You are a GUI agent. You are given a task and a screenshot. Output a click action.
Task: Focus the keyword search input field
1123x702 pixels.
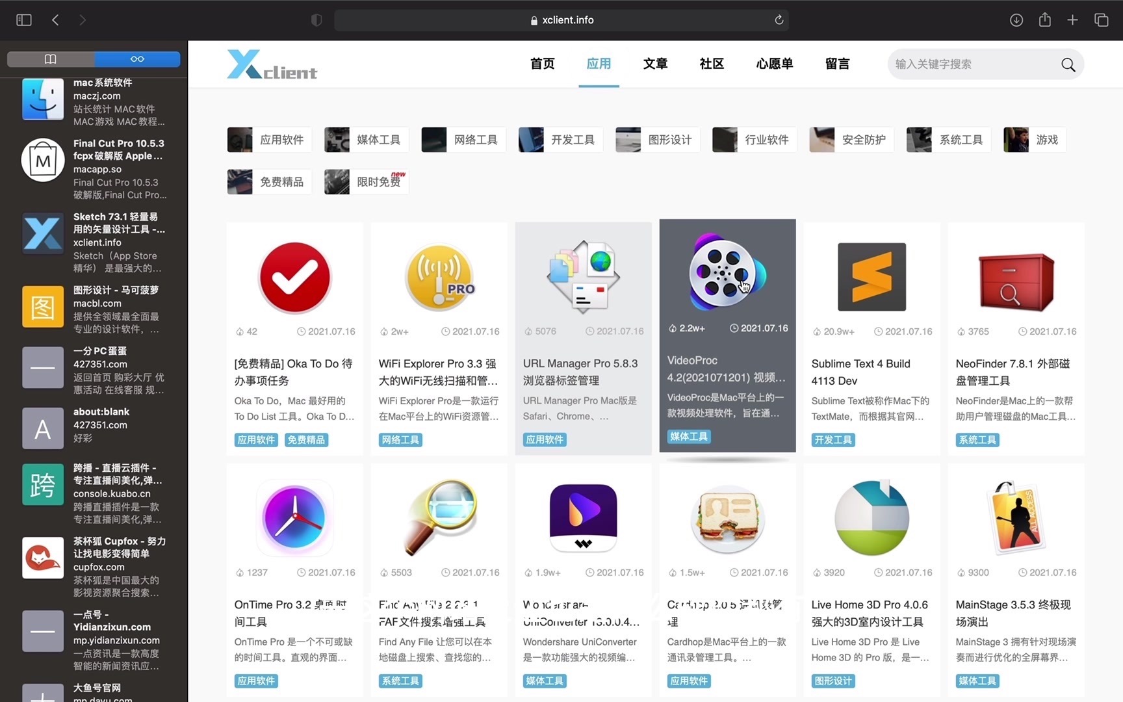pos(974,64)
